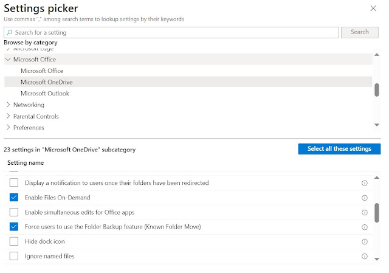Show info for Ignore named files
This screenshot has width=389, height=273.
click(365, 257)
